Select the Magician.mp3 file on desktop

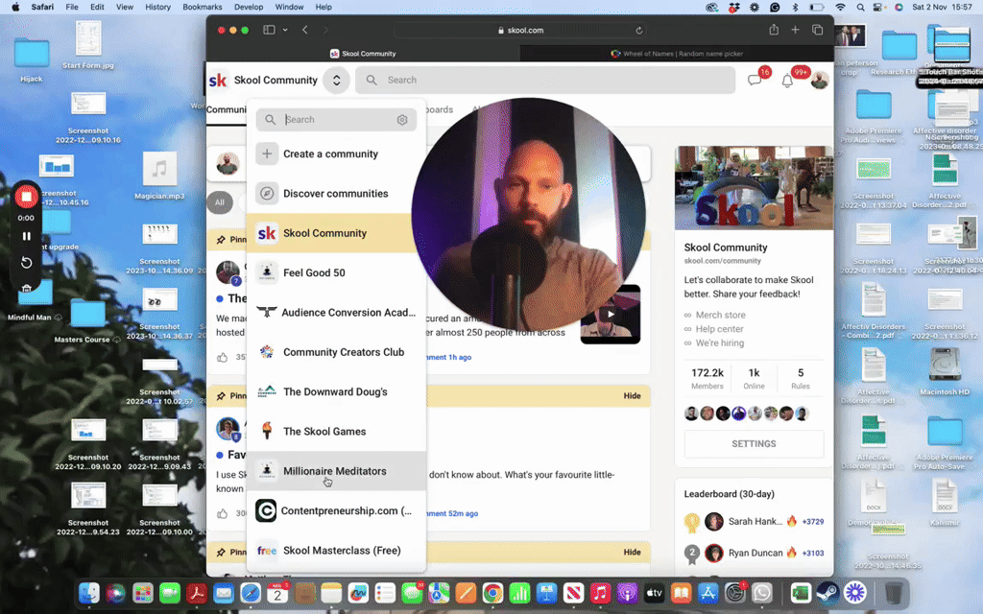159,177
